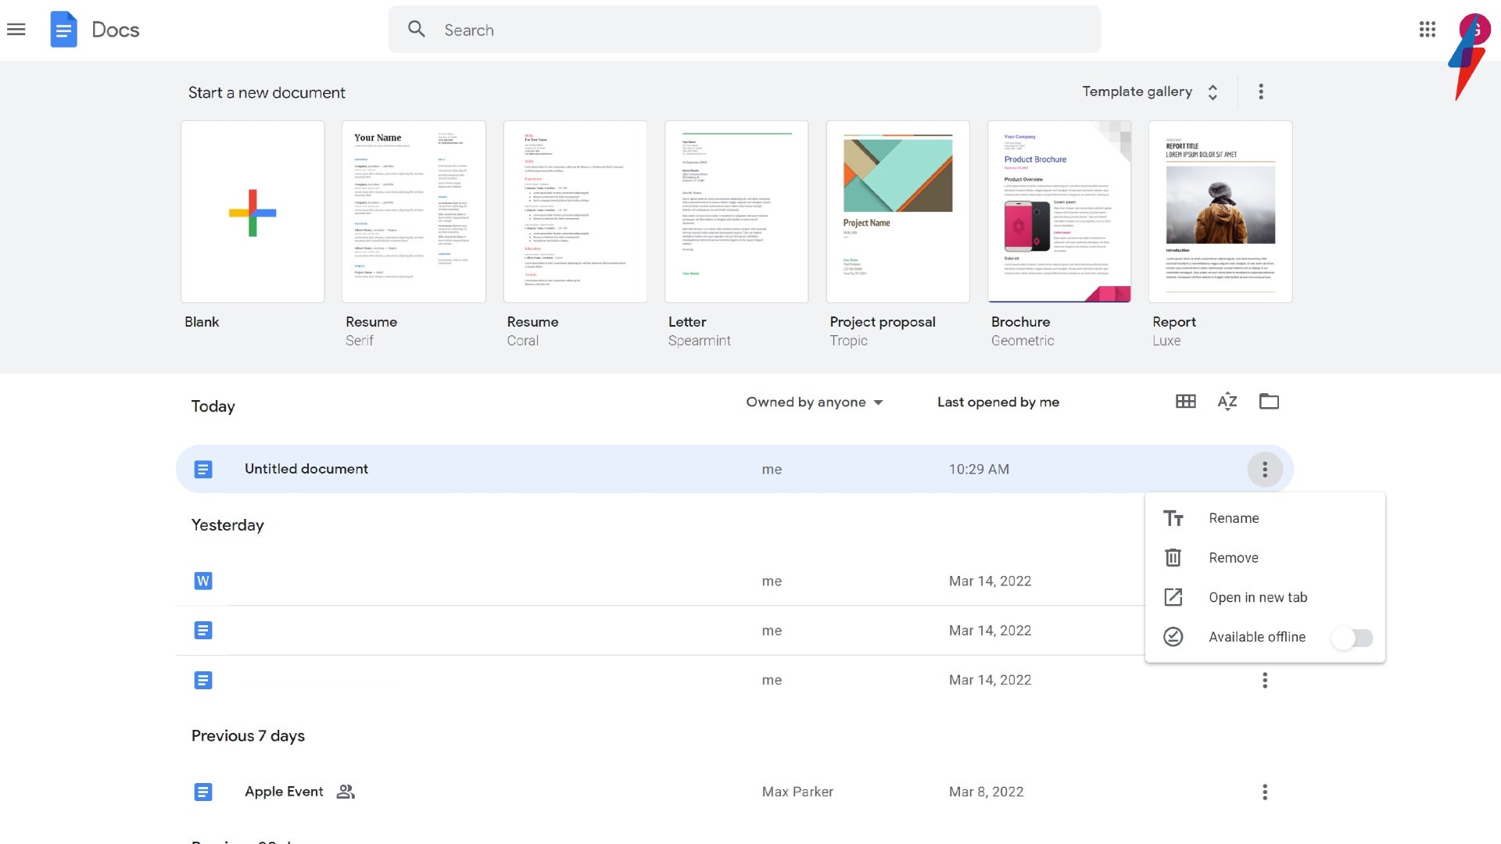Open template section more options
Image resolution: width=1501 pixels, height=844 pixels.
click(1261, 91)
